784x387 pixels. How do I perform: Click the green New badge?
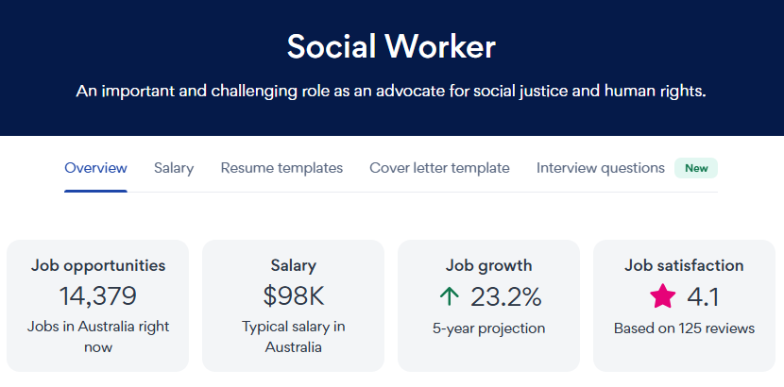pyautogui.click(x=696, y=169)
